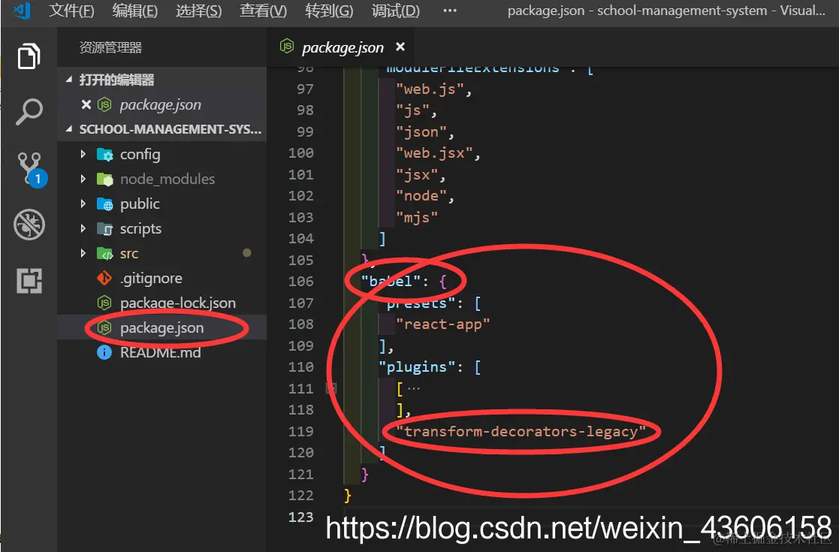Click the "mjs" string on line 103

click(417, 218)
